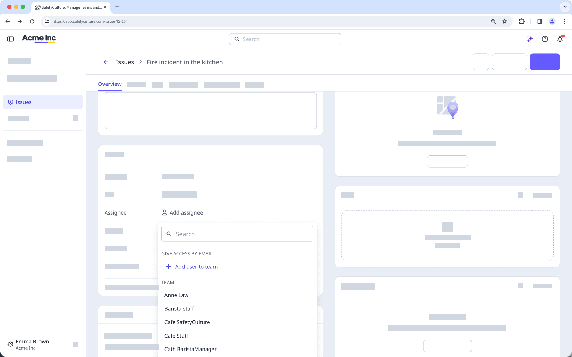Click the bookmark star in the address bar

tap(505, 21)
